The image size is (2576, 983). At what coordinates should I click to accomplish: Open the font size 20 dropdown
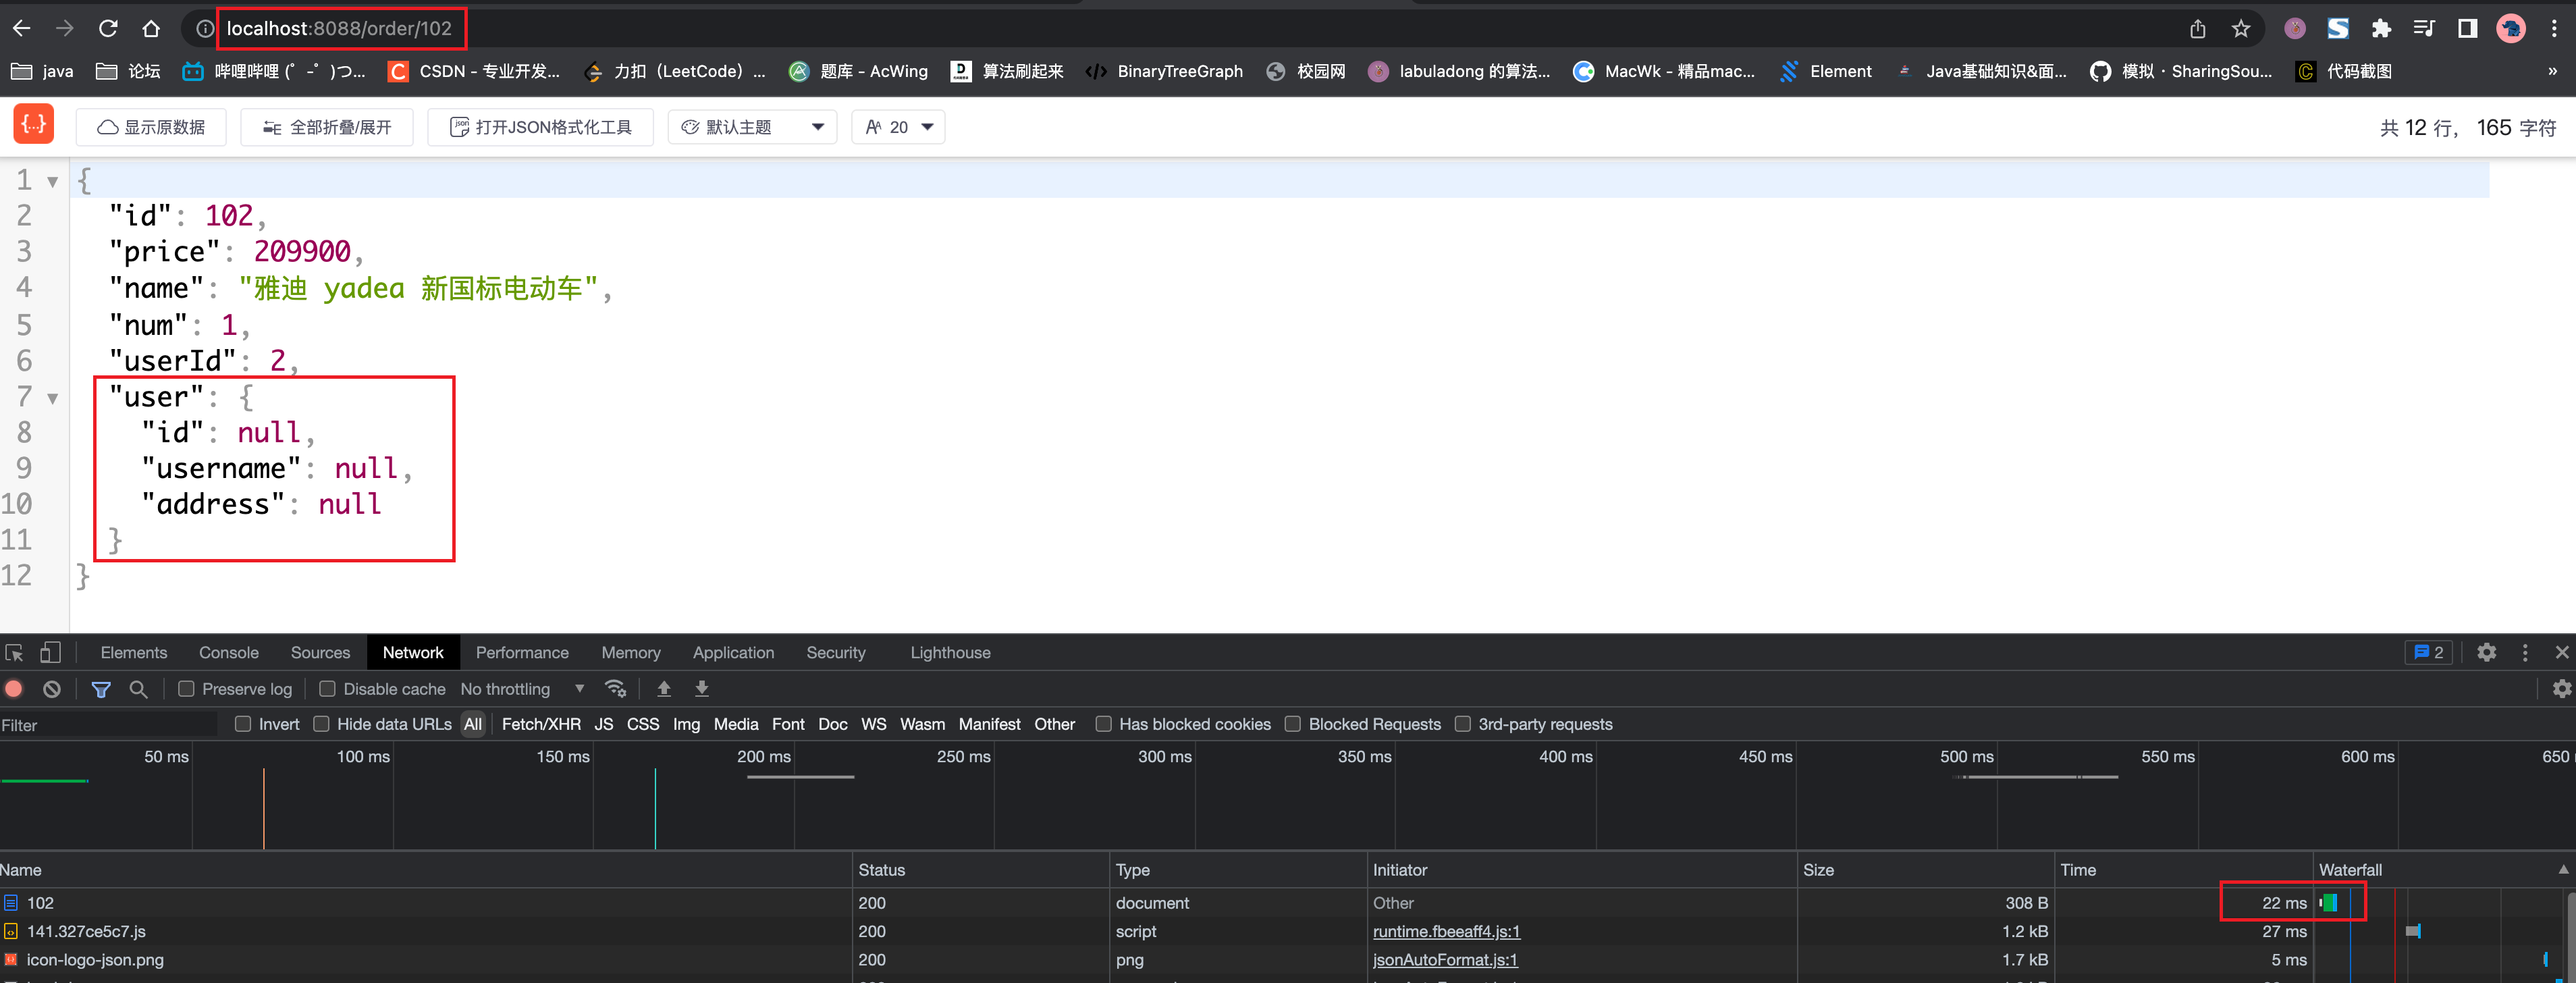(x=898, y=127)
